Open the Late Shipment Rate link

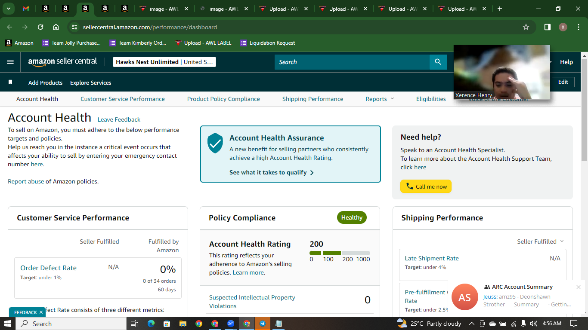pyautogui.click(x=432, y=258)
